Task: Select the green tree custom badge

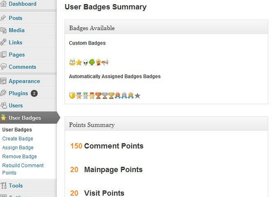Action: click(x=92, y=62)
